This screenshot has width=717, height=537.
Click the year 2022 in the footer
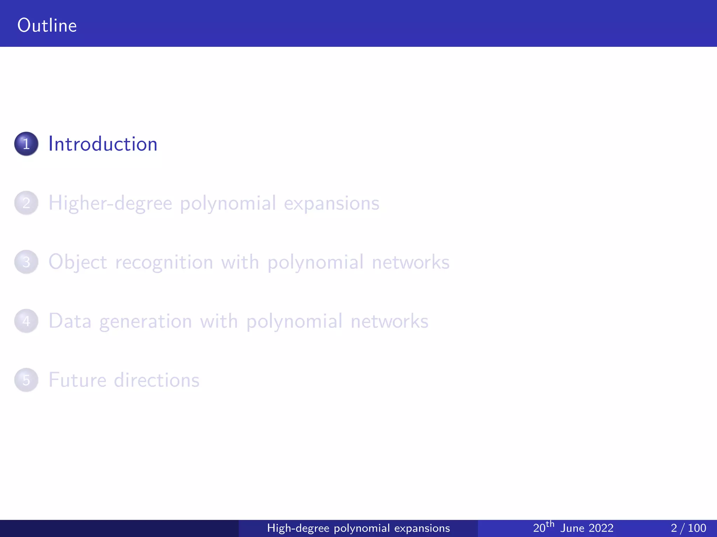click(600, 528)
